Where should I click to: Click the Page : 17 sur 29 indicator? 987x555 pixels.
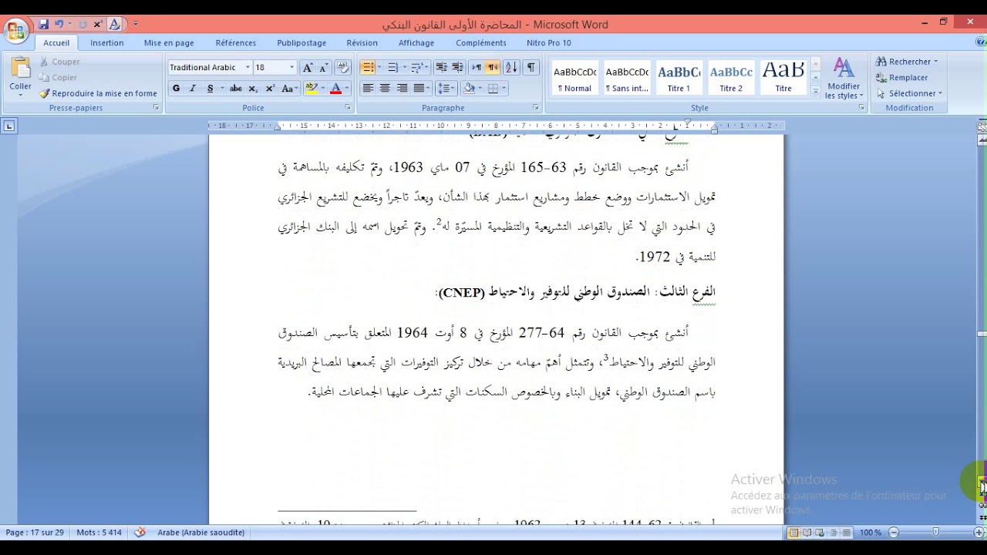pos(35,533)
